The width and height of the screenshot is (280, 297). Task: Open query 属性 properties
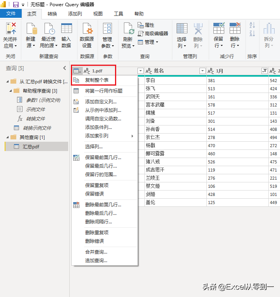click(146, 25)
